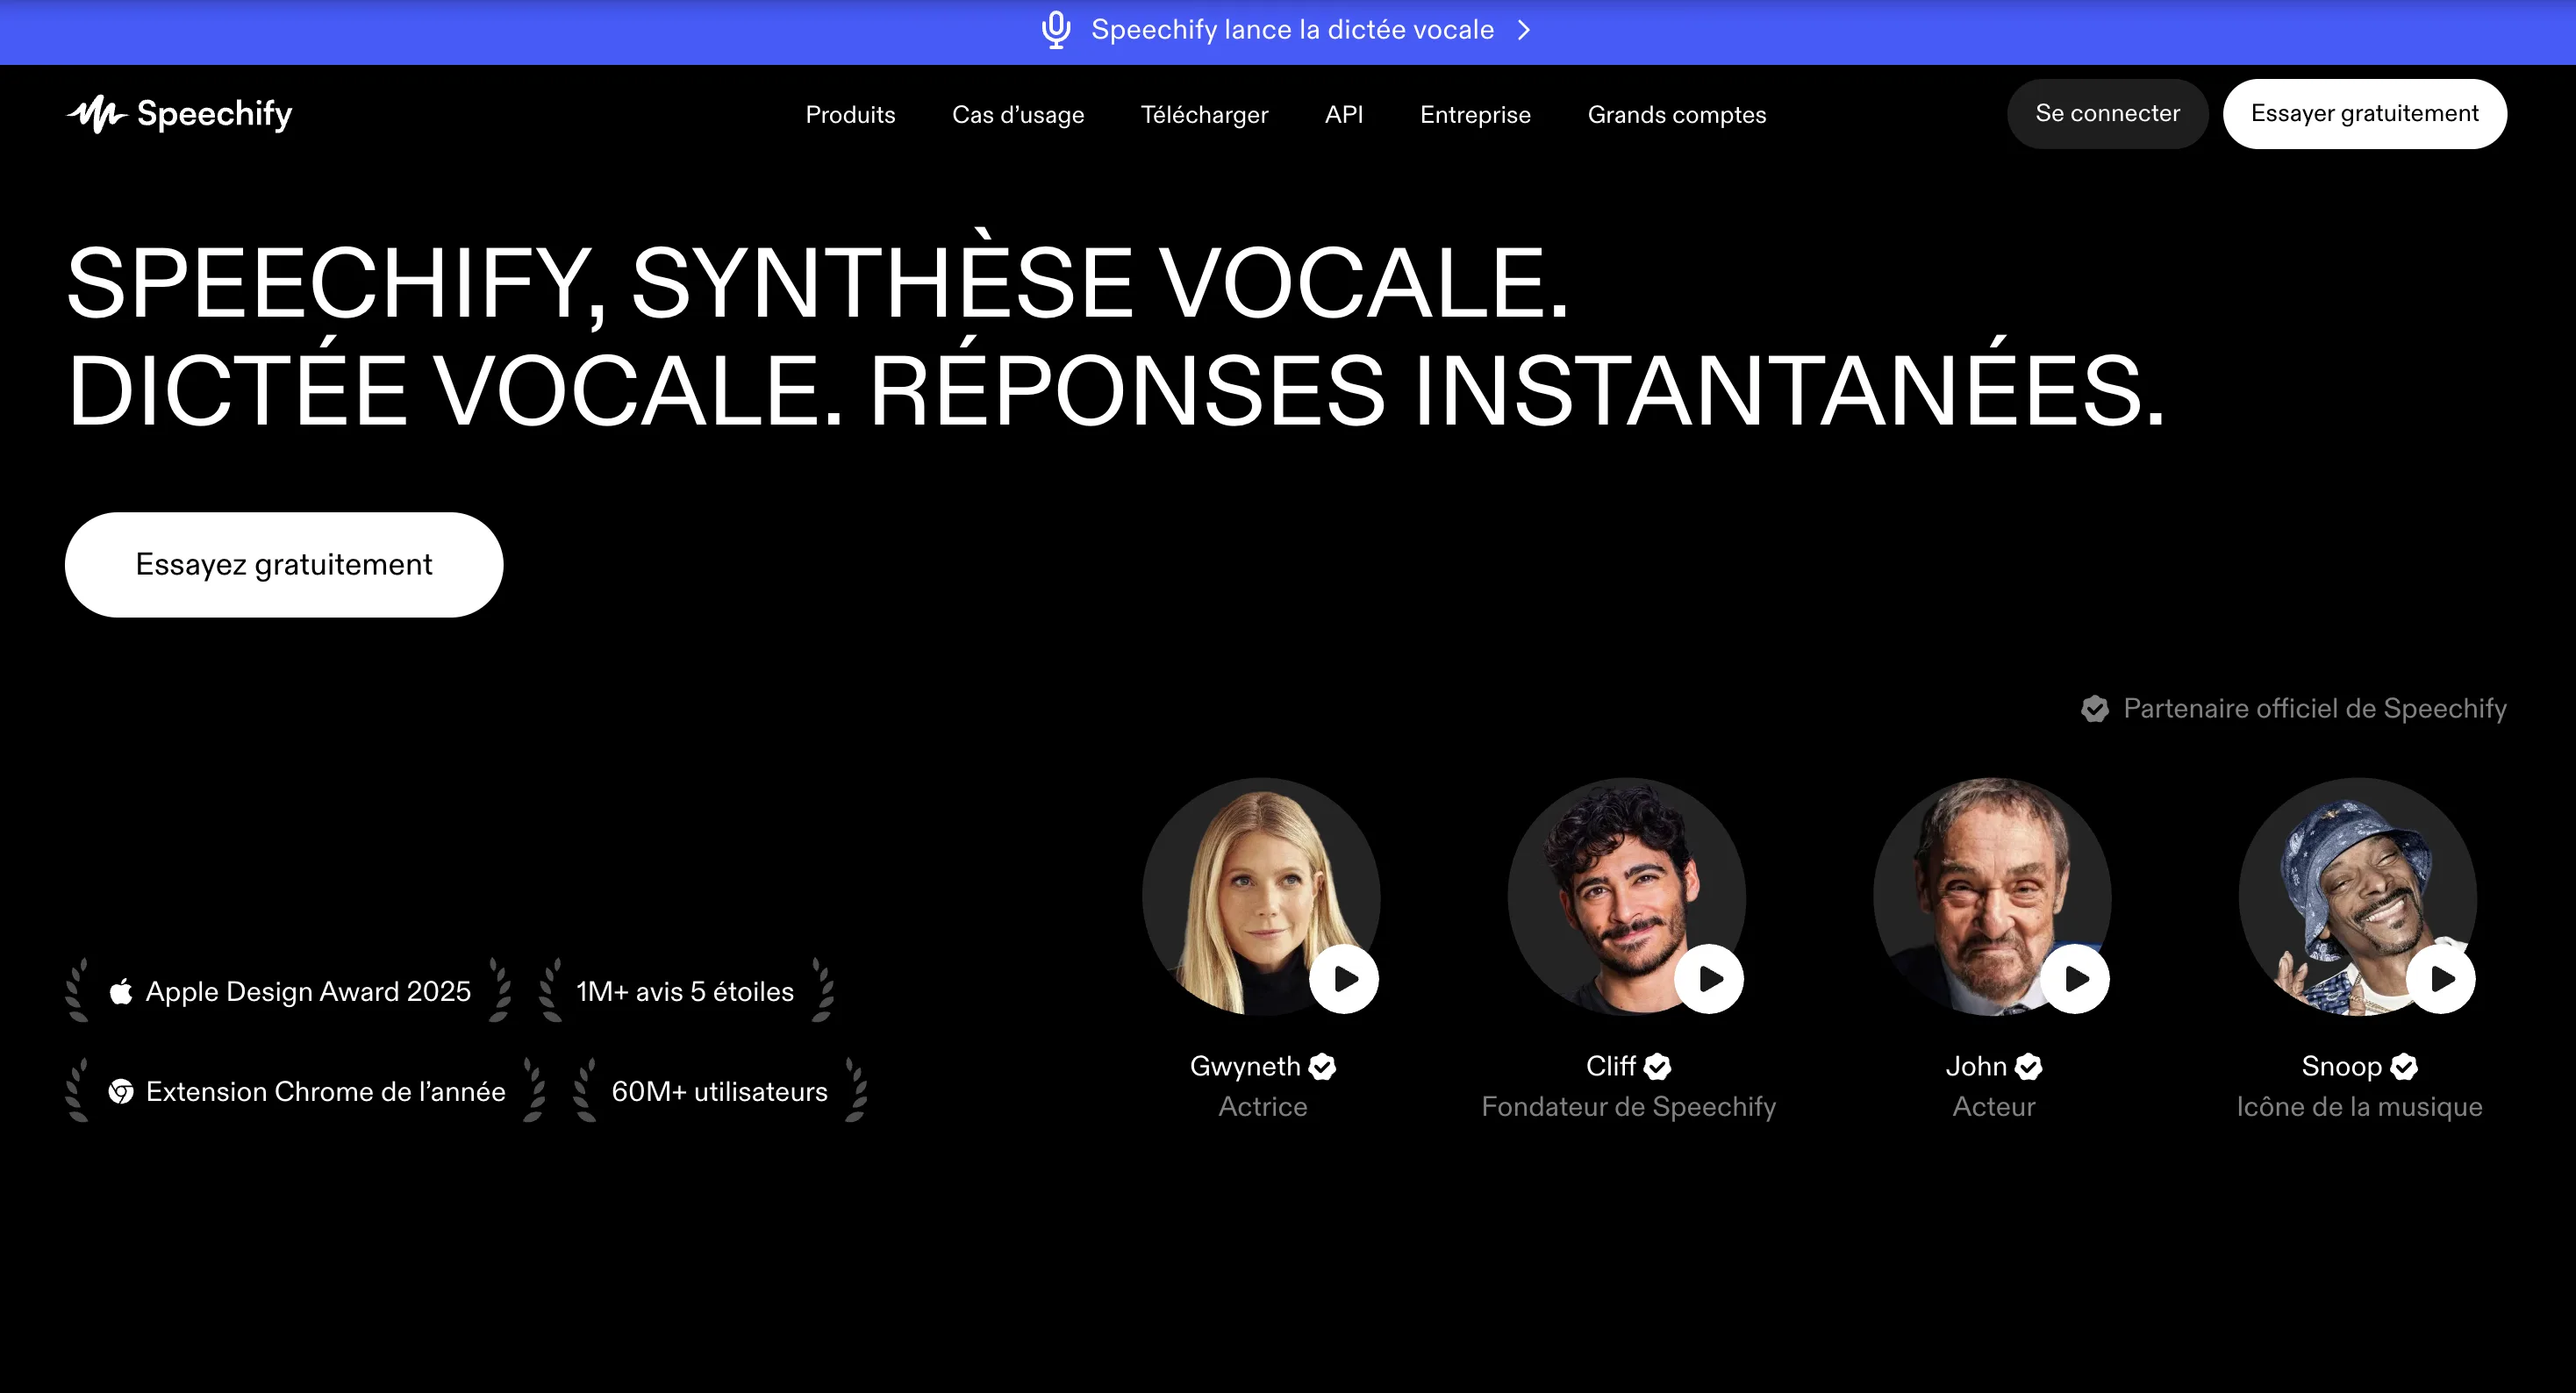
Task: Click the Apple Design Award 2025 text
Action: point(308,991)
